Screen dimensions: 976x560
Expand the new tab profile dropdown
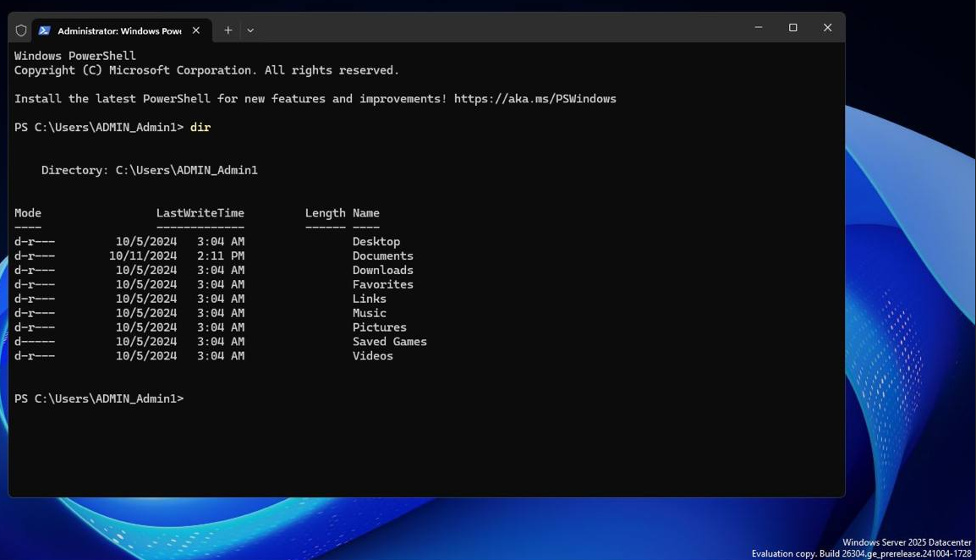click(x=250, y=30)
